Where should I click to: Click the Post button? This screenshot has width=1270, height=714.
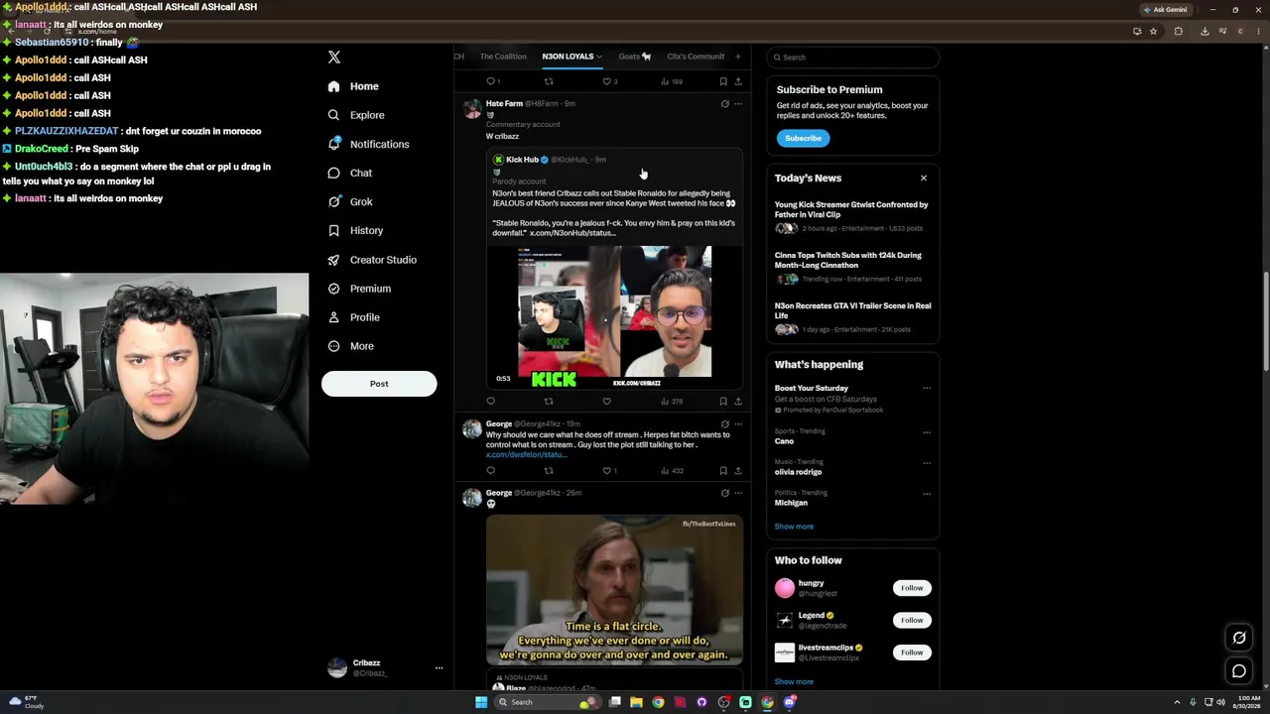[379, 384]
